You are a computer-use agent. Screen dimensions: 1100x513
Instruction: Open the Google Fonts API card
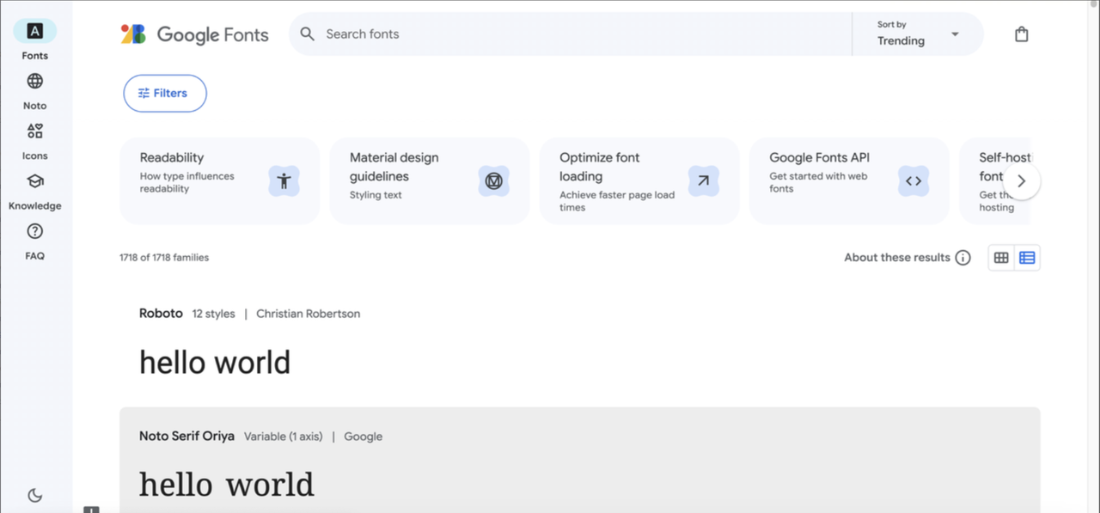(848, 181)
